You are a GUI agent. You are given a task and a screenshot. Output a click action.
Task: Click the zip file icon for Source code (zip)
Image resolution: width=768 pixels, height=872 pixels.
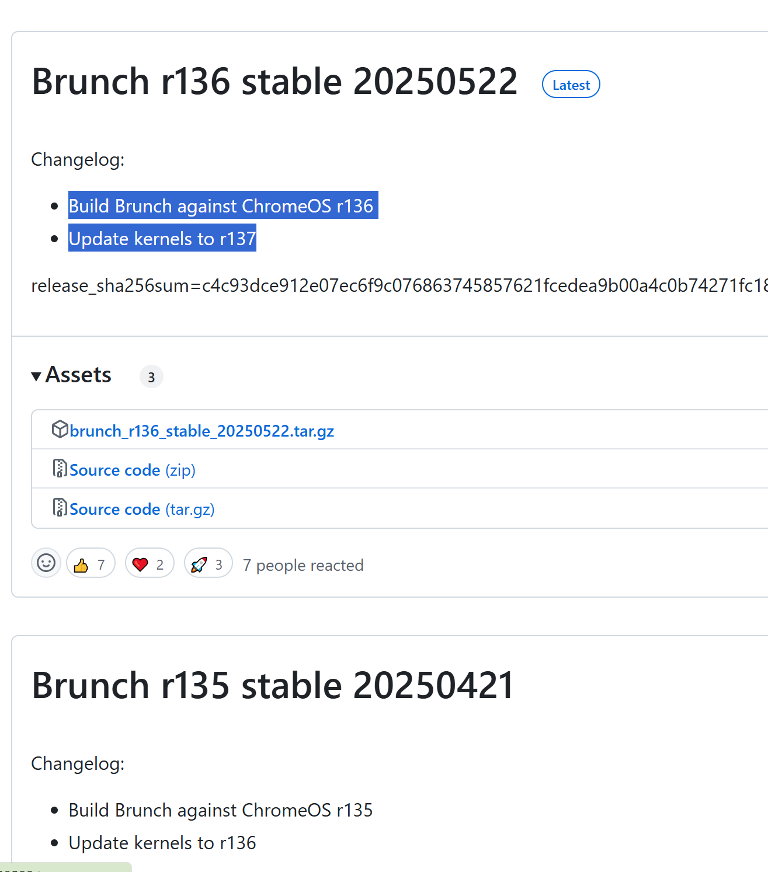[60, 469]
